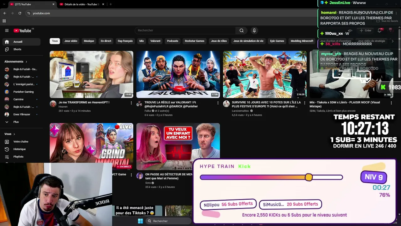This screenshot has width=401, height=226.
Task: Select the Rap français filter chip
Action: pos(125,41)
